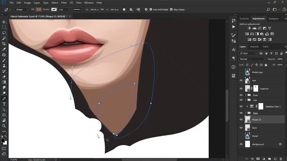
Task: Show the Model copy layer
Action: coord(241,72)
